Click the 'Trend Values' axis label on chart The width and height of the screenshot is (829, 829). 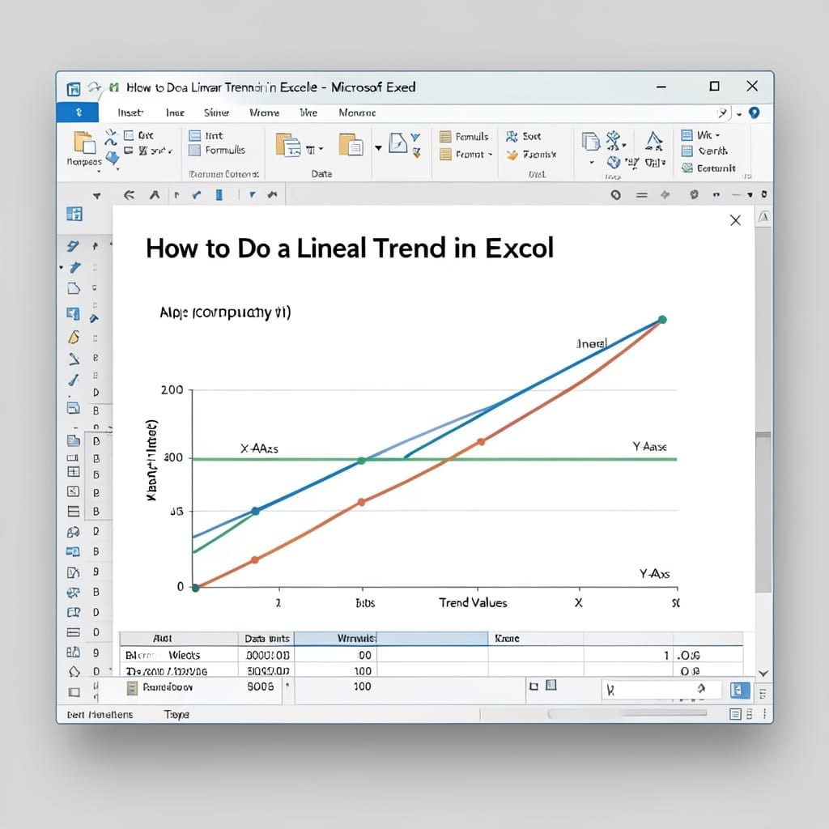473,602
